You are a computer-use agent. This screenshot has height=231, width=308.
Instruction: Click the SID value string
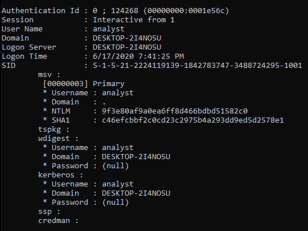point(197,66)
